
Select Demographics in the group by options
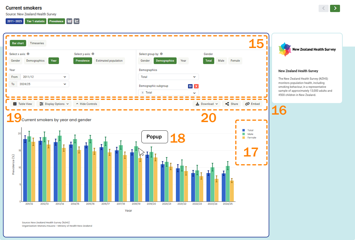165,60
